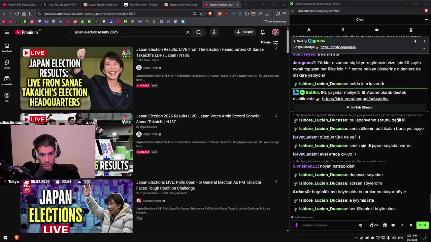The width and height of the screenshot is (431, 242).
Task: Open browser downloads icon
Action: coord(267,14)
